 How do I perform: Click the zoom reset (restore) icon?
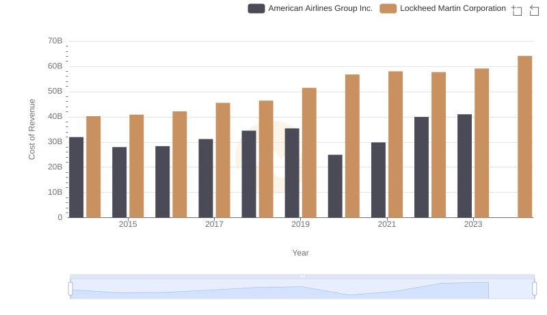click(534, 10)
